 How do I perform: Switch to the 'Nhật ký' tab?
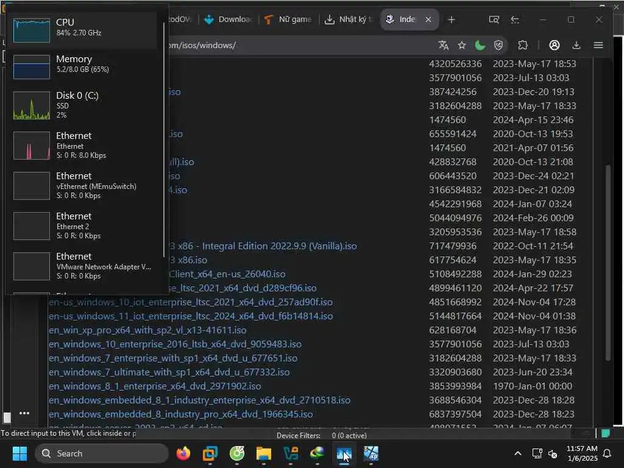(x=349, y=19)
